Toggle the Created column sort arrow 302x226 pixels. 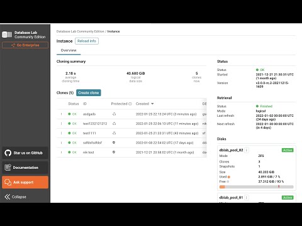click(x=152, y=104)
